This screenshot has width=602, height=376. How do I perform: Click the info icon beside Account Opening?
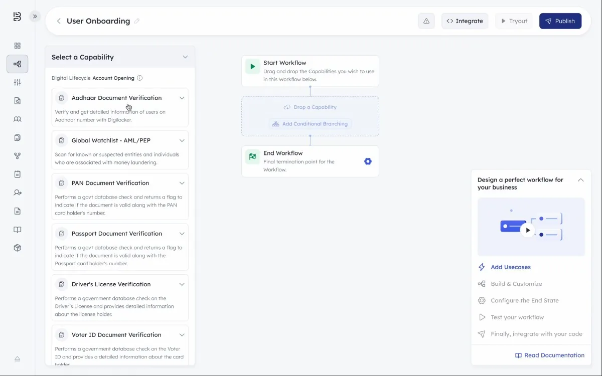pos(140,78)
